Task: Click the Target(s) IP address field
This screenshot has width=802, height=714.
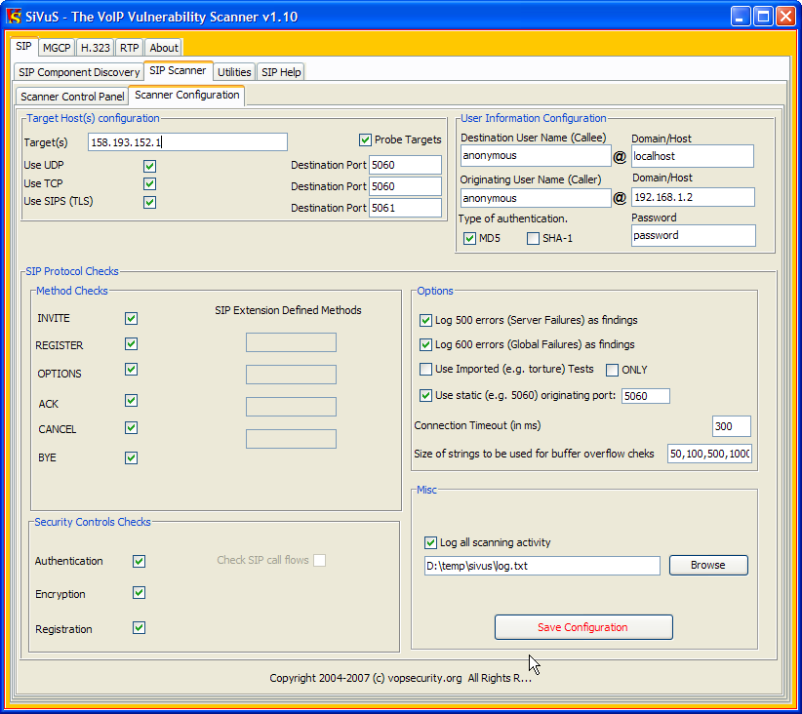Action: coord(187,142)
